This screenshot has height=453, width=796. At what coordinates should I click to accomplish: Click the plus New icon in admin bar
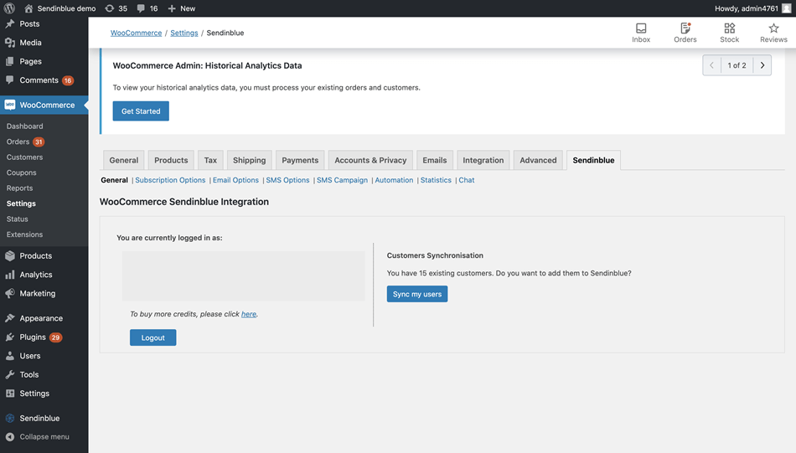[x=172, y=8]
